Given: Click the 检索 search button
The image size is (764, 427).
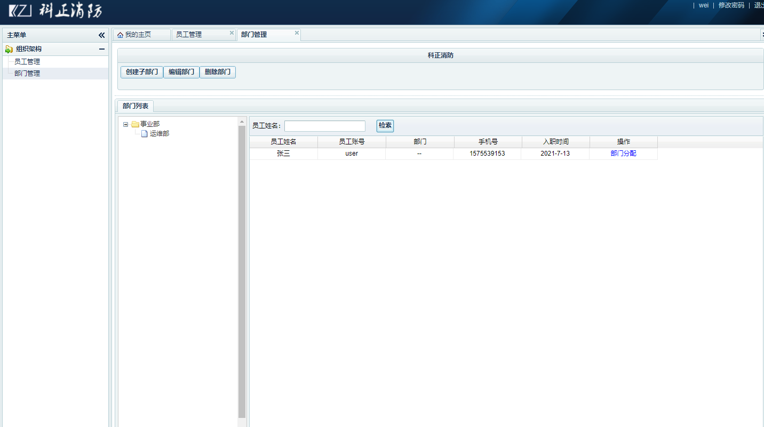Looking at the screenshot, I should [385, 126].
